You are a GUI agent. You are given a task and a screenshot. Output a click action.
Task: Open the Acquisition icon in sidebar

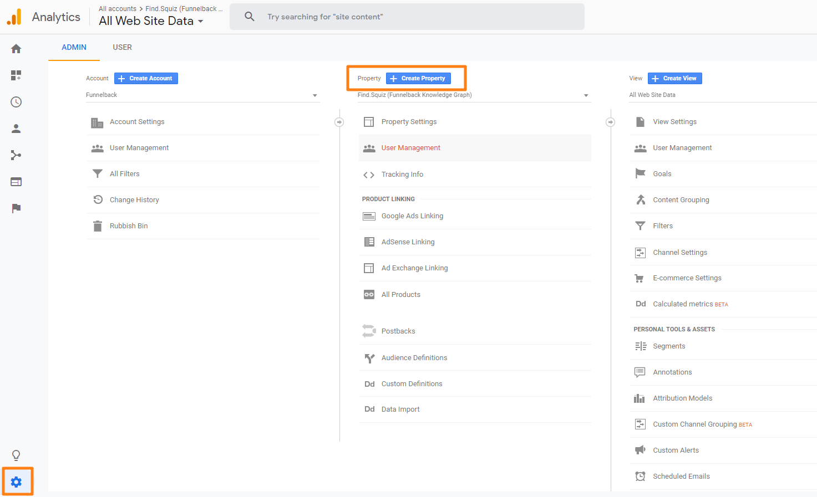16,155
